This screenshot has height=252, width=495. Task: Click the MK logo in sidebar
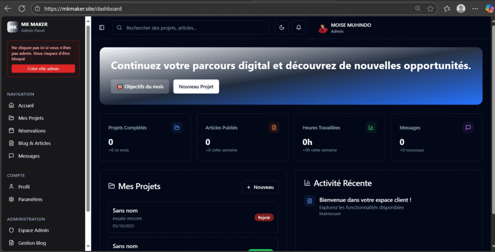[13, 27]
